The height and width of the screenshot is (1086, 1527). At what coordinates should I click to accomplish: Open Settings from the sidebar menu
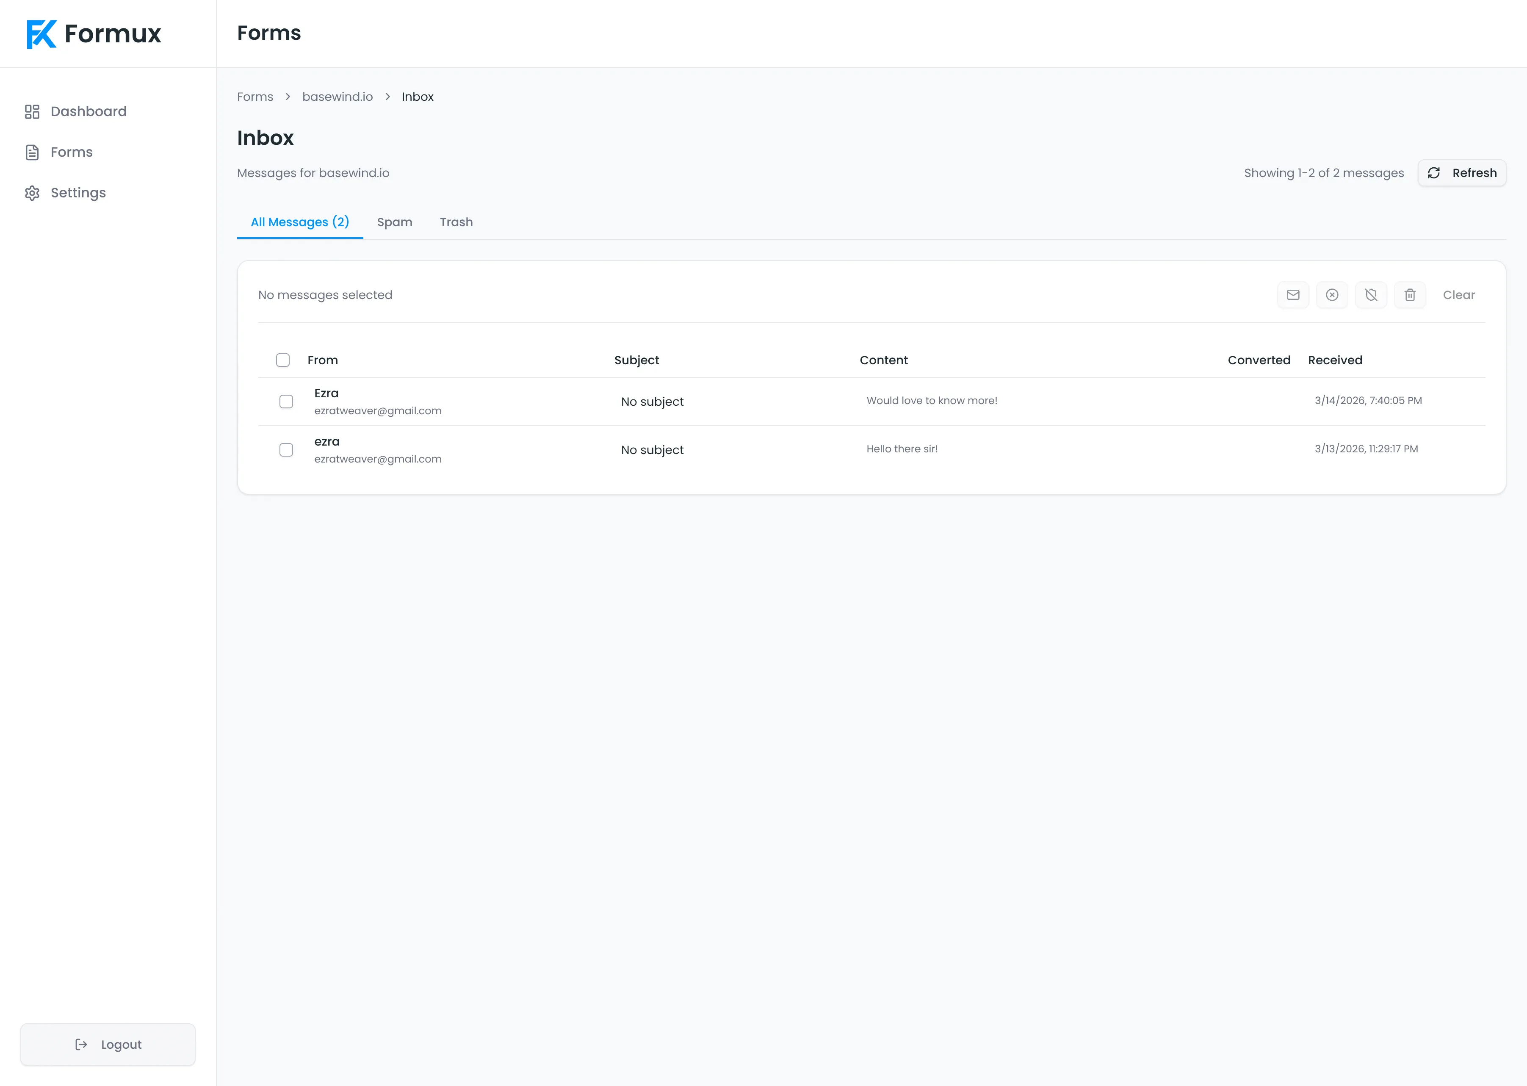[78, 193]
